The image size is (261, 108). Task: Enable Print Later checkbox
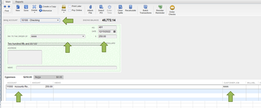coord(69,6)
